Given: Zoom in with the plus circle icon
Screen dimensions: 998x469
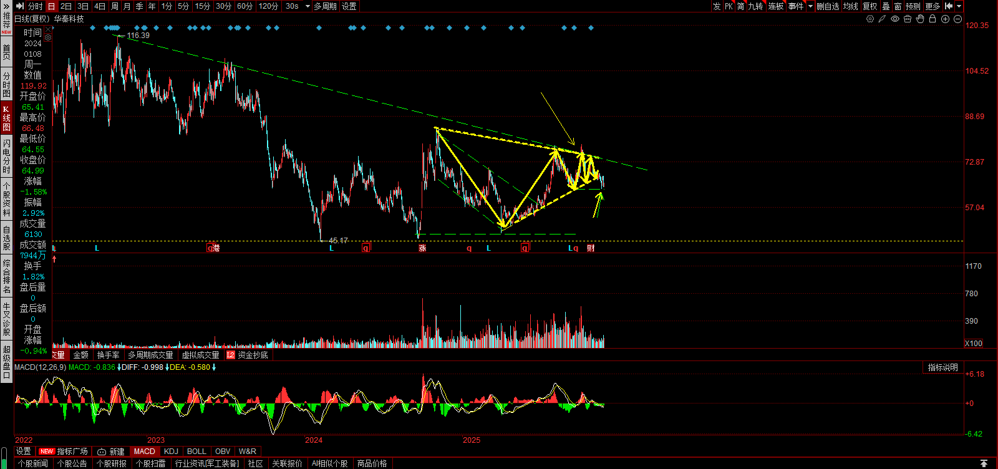Looking at the screenshot, I should [x=945, y=19].
